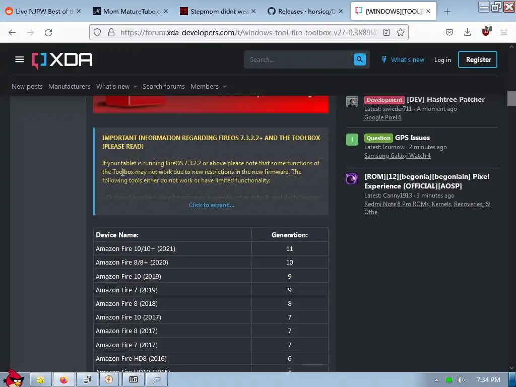Click the browser URL address bar
This screenshot has height=387, width=516.
[249, 32]
